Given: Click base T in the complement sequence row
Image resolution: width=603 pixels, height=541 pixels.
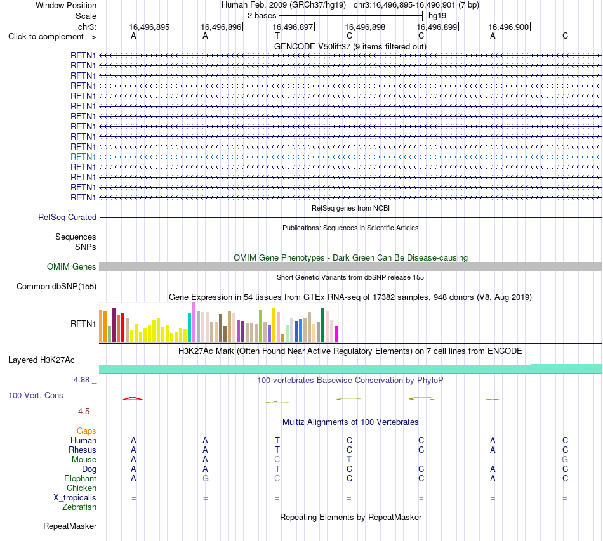Looking at the screenshot, I should coord(277,36).
